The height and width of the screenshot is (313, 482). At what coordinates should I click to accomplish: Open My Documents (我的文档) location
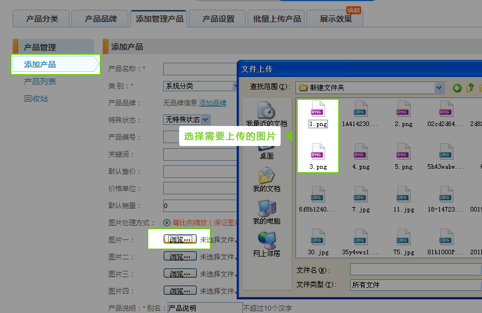click(266, 176)
